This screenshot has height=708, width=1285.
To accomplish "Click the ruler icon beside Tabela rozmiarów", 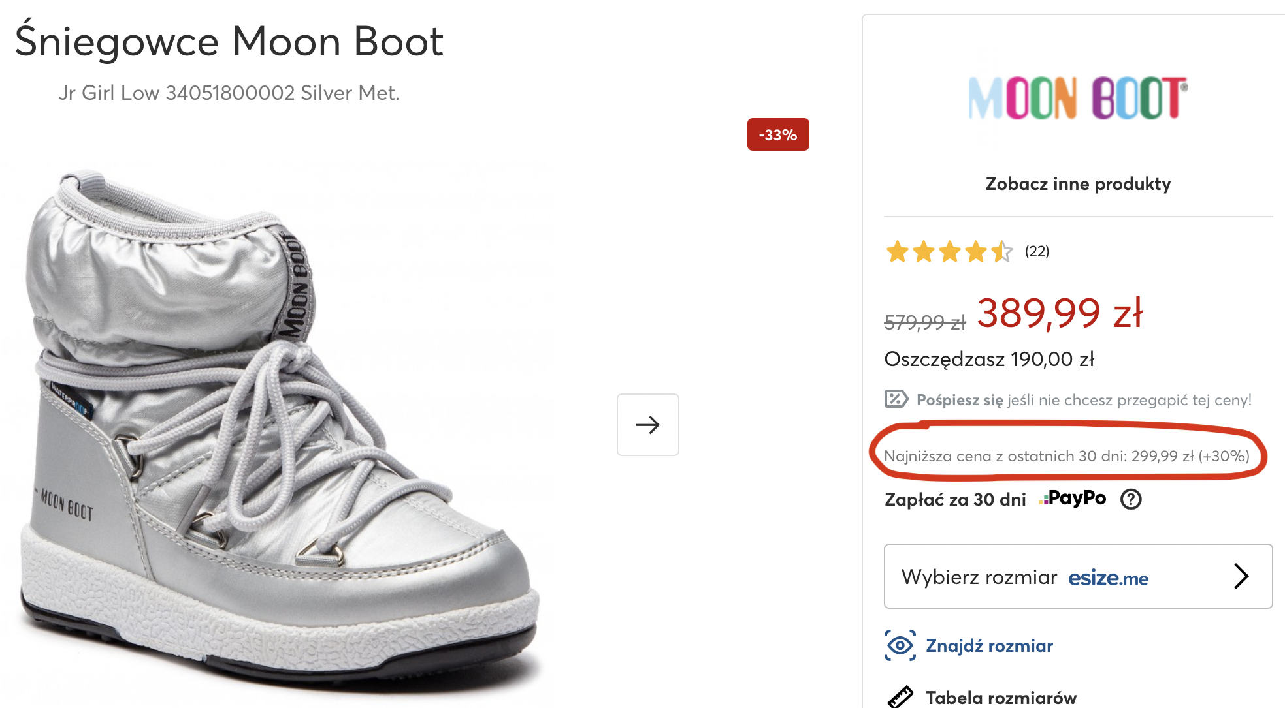I will coord(900,697).
